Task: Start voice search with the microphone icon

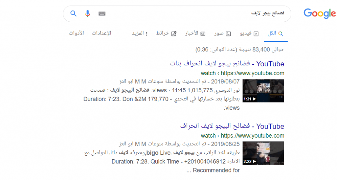Action: coord(88,13)
